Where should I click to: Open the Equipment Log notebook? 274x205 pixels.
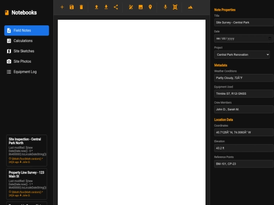point(26,72)
